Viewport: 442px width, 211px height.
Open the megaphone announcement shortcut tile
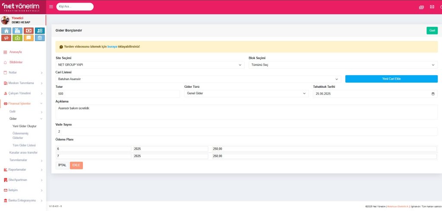(x=6, y=38)
